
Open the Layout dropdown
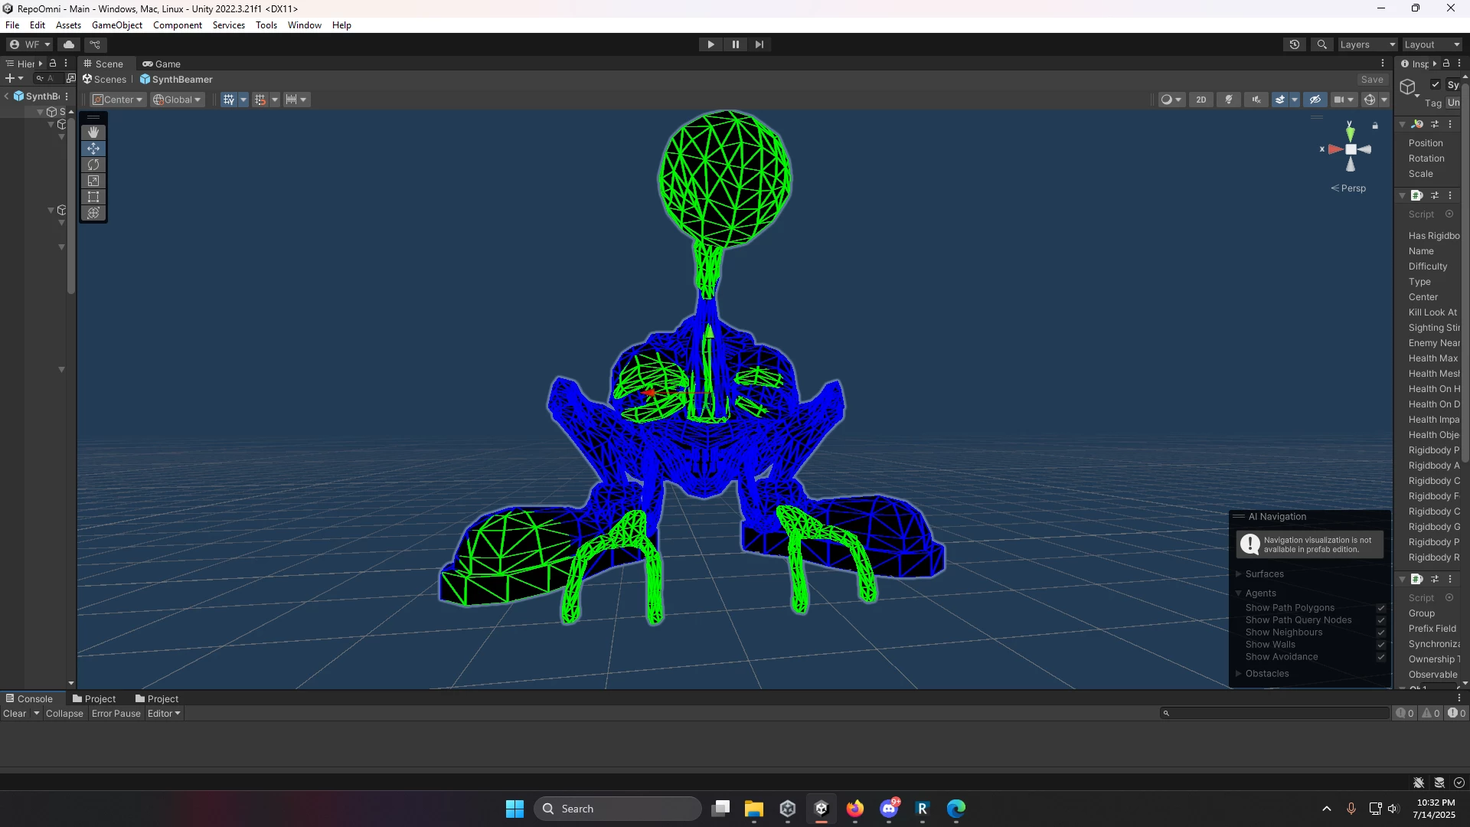click(1432, 44)
